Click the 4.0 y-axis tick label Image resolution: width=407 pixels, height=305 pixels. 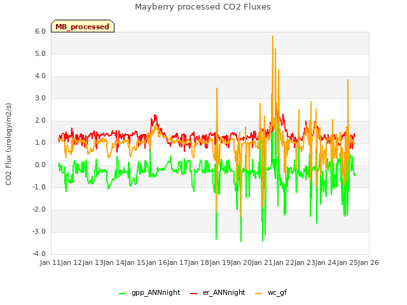click(40, 76)
